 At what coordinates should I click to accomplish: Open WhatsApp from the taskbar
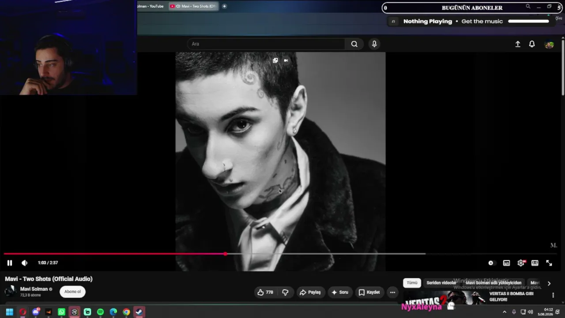(x=61, y=312)
